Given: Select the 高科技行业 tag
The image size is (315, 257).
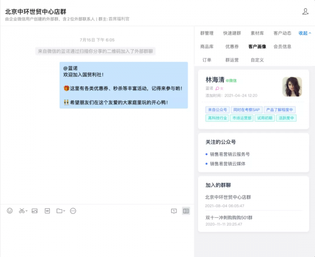Looking at the screenshot, I should pyautogui.click(x=217, y=118).
